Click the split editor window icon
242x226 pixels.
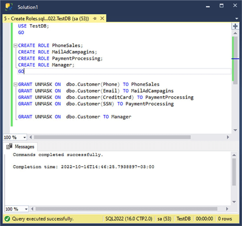point(235,26)
